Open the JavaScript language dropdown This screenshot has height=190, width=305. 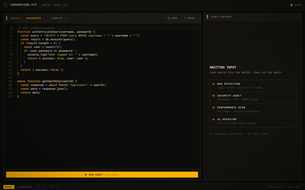[35, 18]
